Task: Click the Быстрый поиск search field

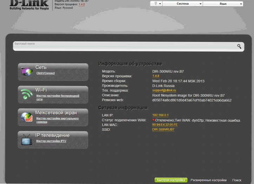Action: (x=128, y=46)
